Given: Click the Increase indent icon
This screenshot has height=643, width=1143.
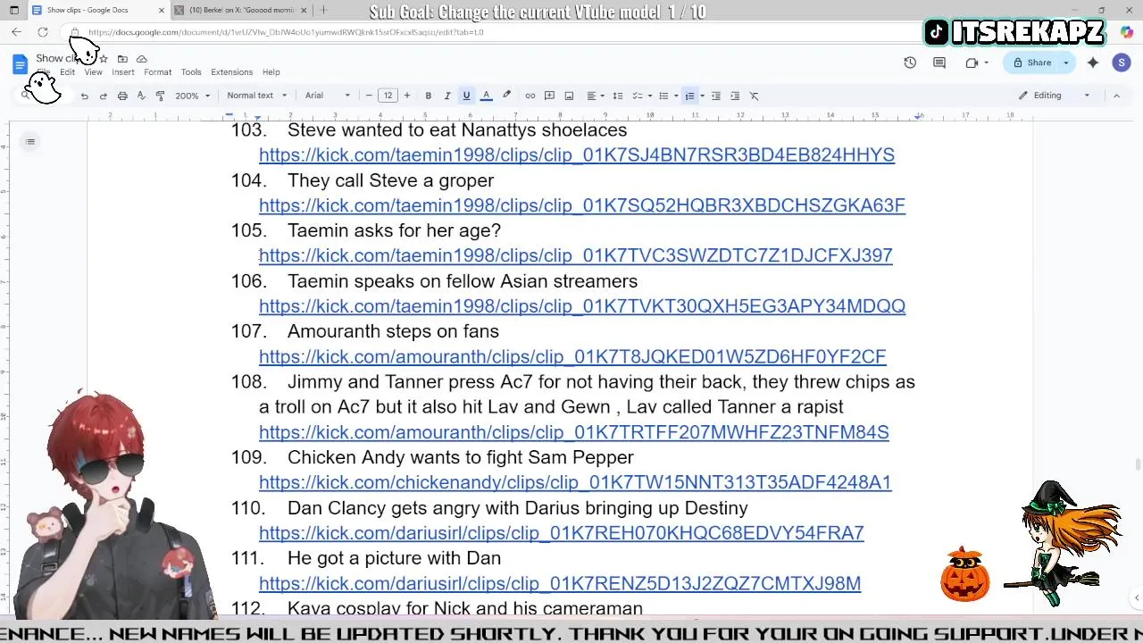Looking at the screenshot, I should coord(735,96).
